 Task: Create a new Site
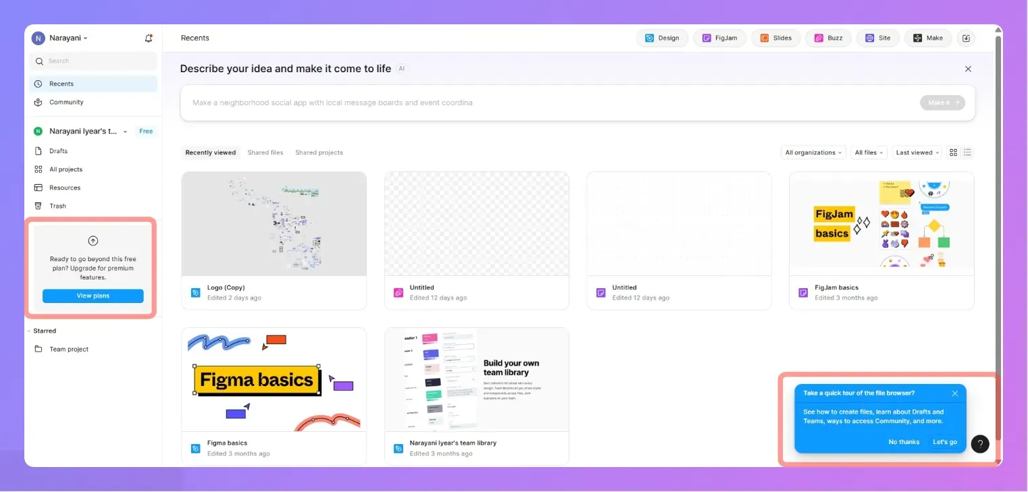[877, 38]
